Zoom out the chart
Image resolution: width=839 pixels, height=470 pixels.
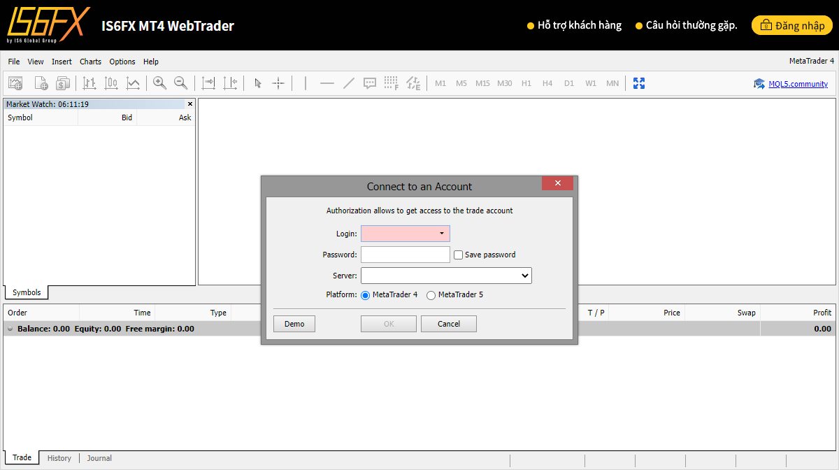[180, 83]
